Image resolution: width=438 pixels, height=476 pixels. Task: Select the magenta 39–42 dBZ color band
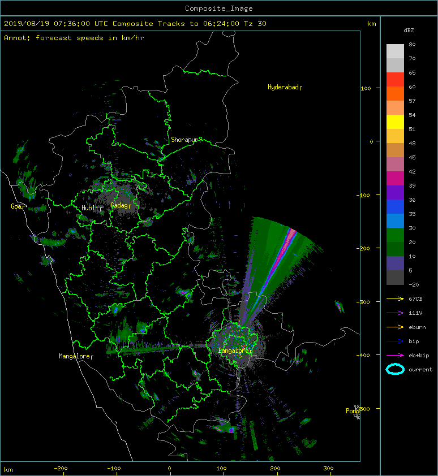click(395, 179)
